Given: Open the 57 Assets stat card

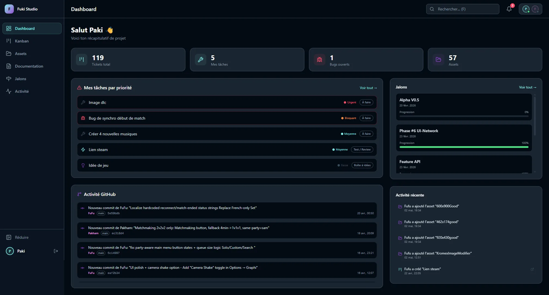Looking at the screenshot, I should [x=485, y=60].
